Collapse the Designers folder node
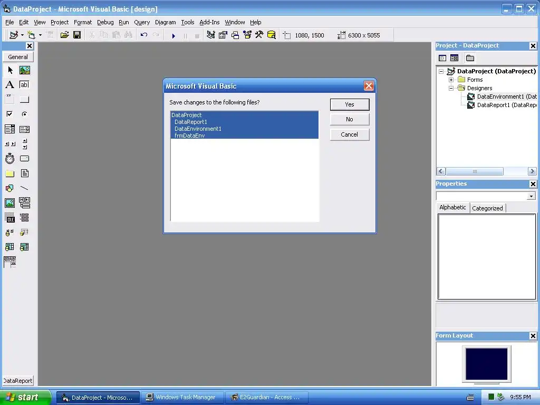540x405 pixels. point(451,89)
